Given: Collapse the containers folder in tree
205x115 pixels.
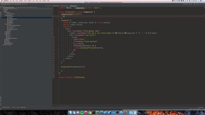Looking at the screenshot, I should (x=5, y=24).
